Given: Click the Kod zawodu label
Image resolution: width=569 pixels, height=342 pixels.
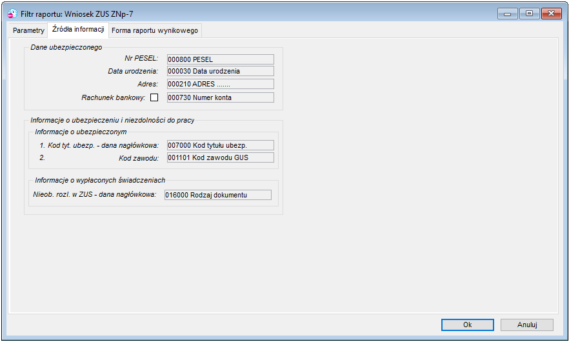Looking at the screenshot, I should coord(139,158).
